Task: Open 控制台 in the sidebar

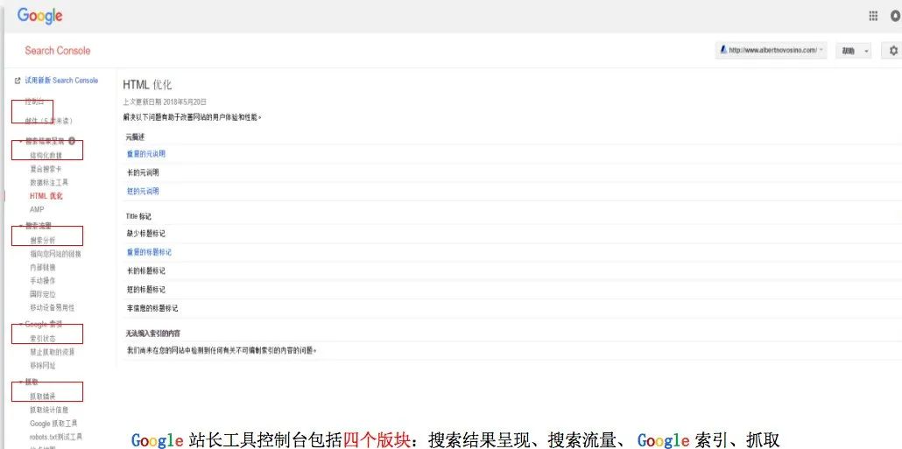Action: coord(34,102)
